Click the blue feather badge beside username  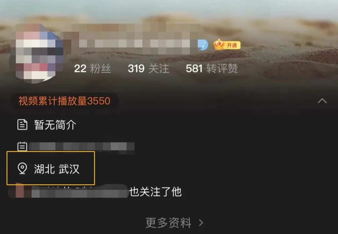tap(203, 45)
